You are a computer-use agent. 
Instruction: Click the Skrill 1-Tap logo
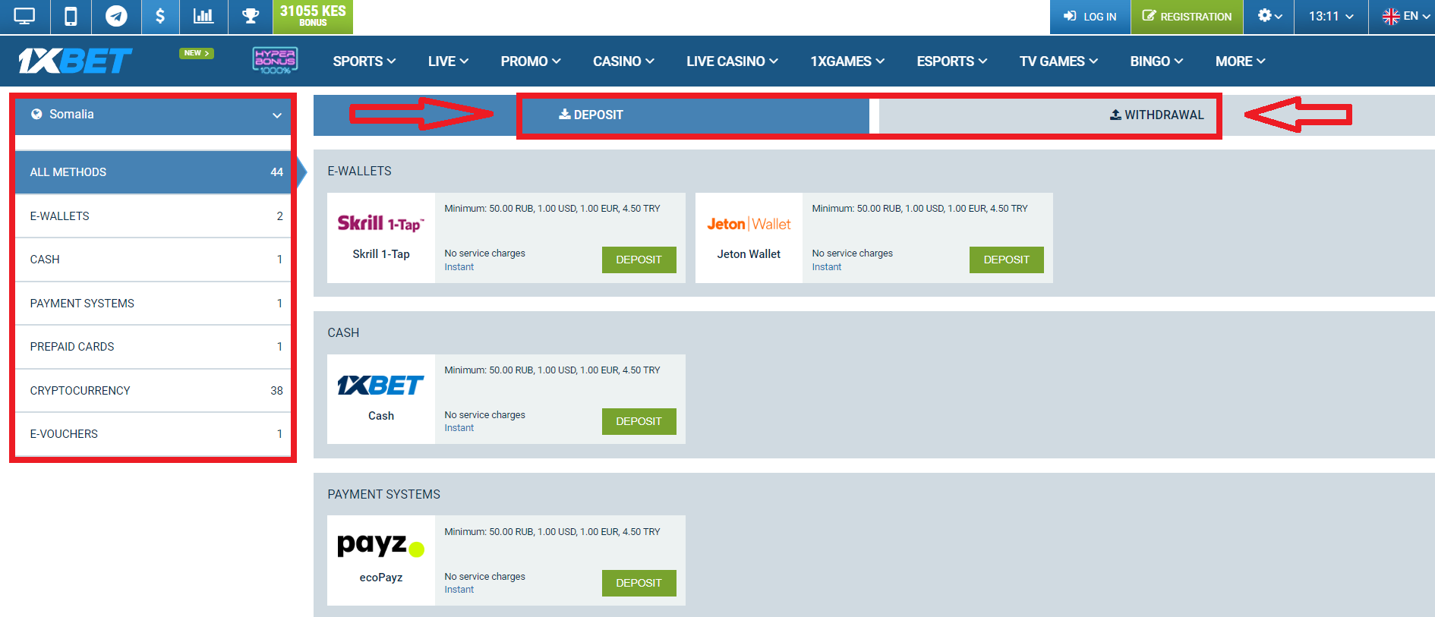click(x=381, y=223)
